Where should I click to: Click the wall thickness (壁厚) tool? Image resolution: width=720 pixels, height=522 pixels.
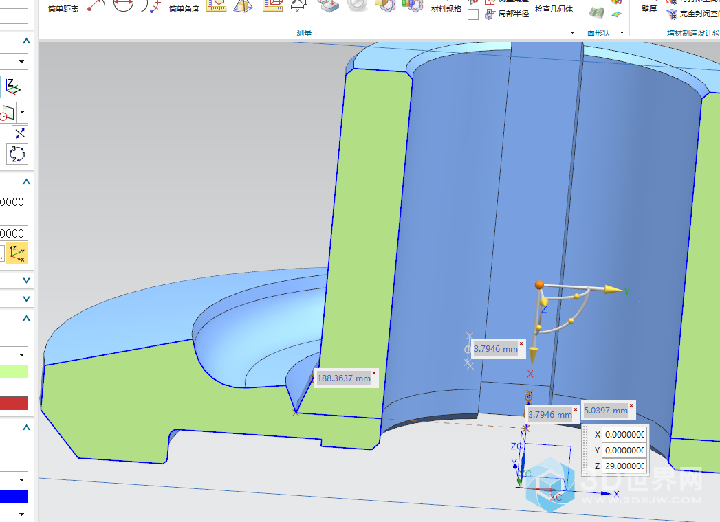click(648, 9)
